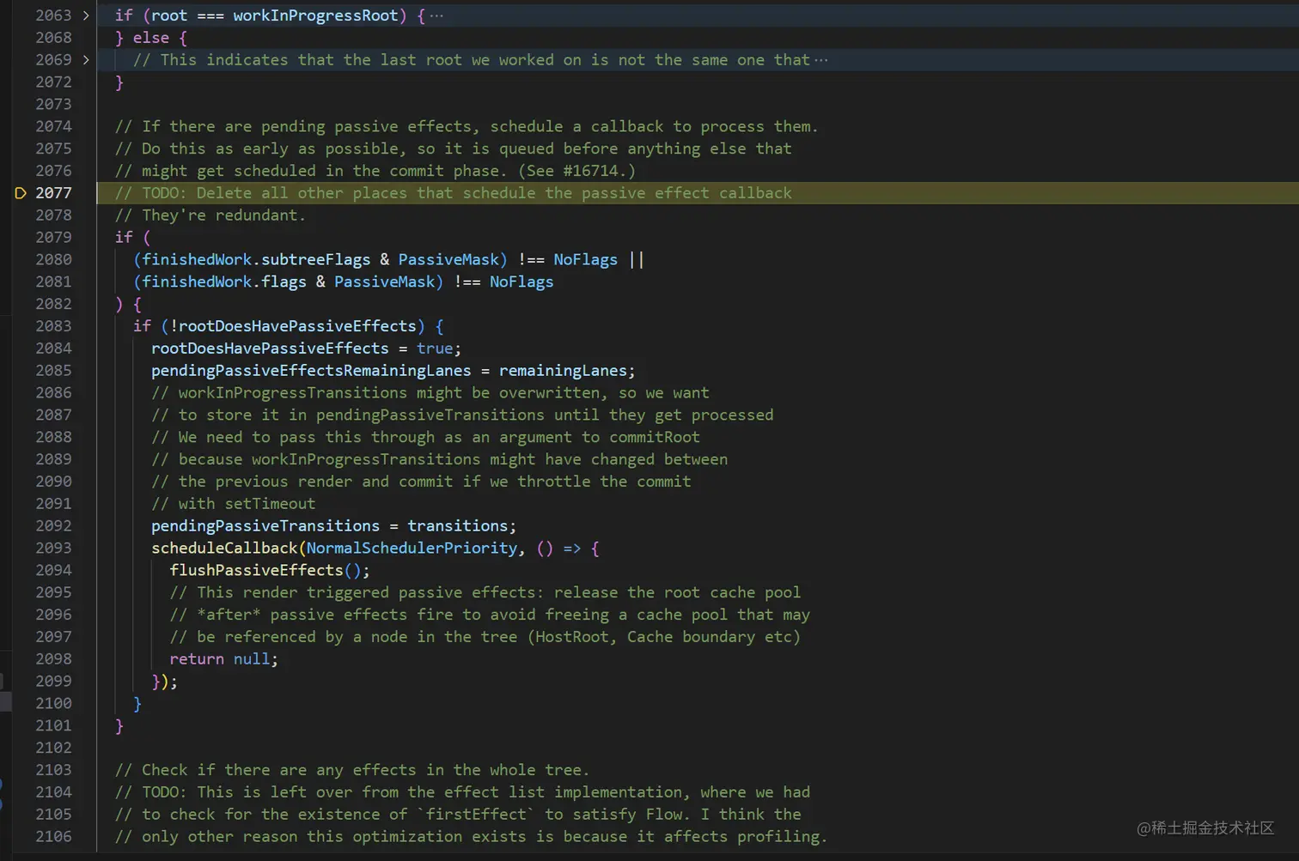Click the return keyword on line 2098

(x=197, y=658)
